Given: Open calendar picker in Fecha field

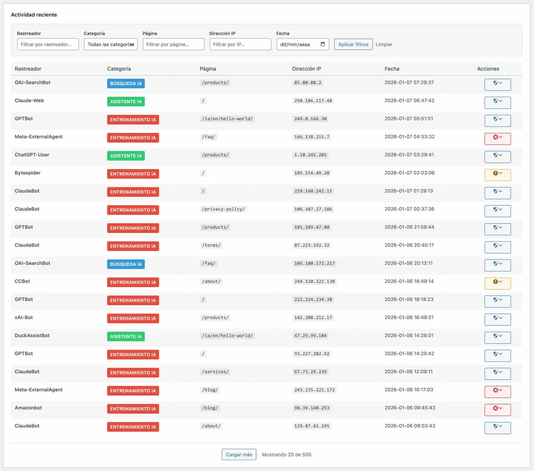Looking at the screenshot, I should tap(323, 44).
